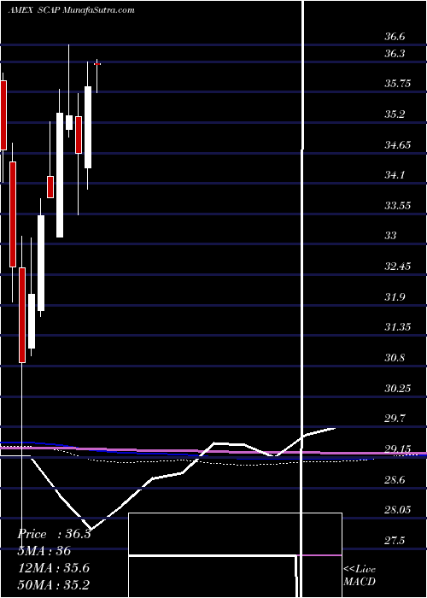427x598 pixels.
Task: Click the 32.45 price axis label
Action: coord(398,267)
